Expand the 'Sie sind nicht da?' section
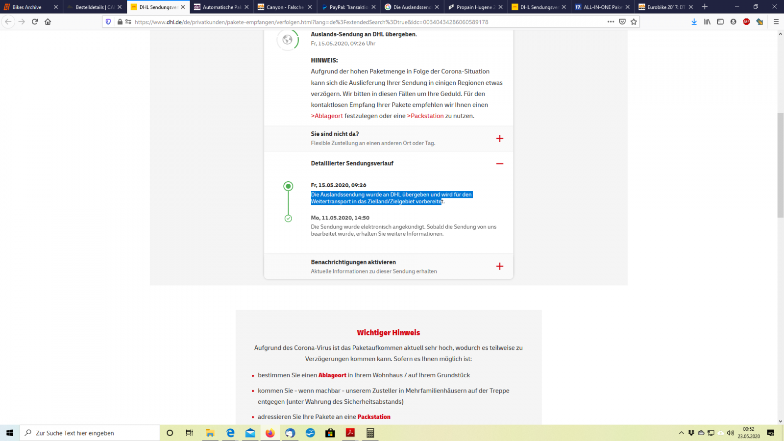Image resolution: width=784 pixels, height=441 pixels. point(499,139)
